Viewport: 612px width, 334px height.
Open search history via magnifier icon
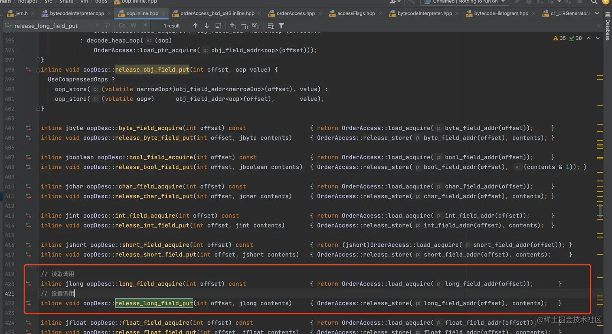[x=8, y=26]
